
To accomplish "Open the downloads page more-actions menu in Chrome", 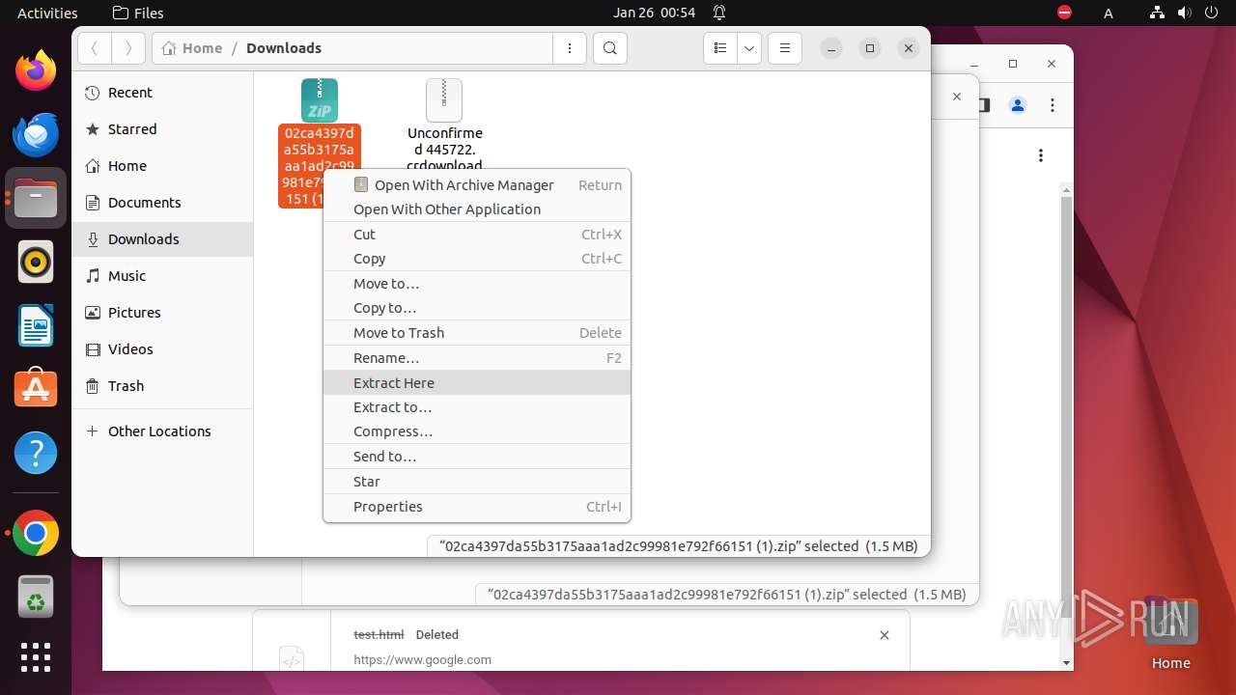I will [x=1041, y=155].
